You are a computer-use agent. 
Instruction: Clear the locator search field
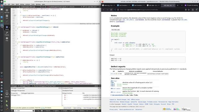(x=33, y=111)
